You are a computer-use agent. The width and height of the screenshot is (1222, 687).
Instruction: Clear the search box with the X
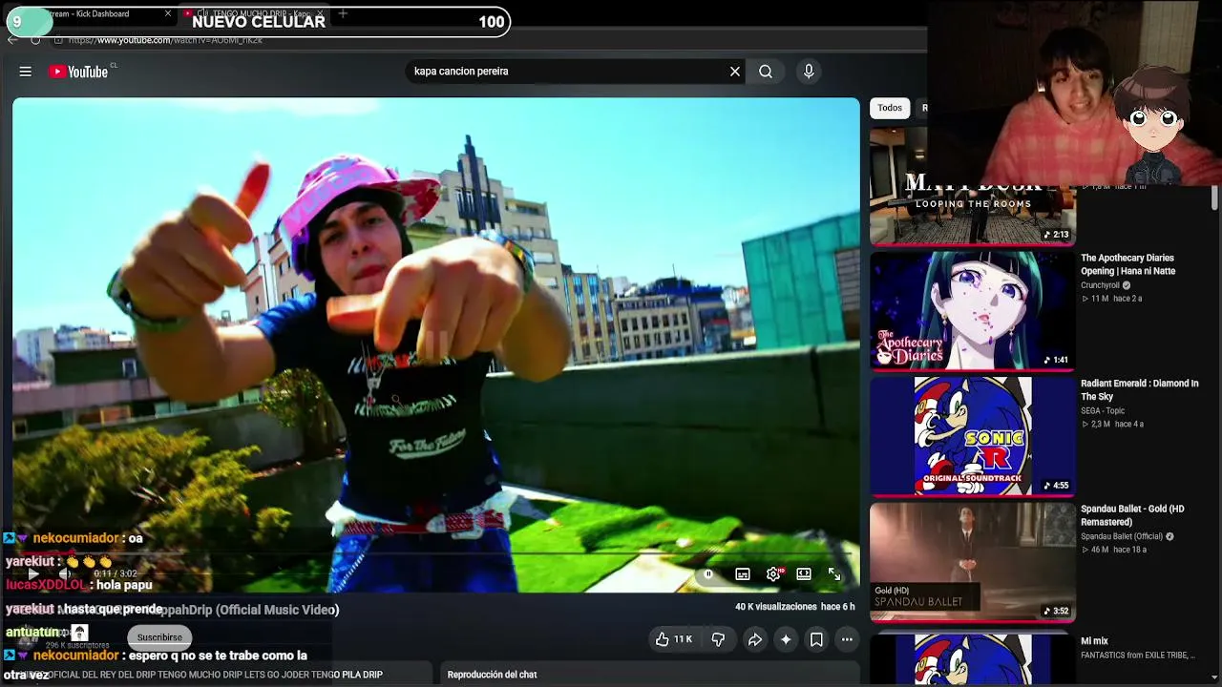(735, 72)
